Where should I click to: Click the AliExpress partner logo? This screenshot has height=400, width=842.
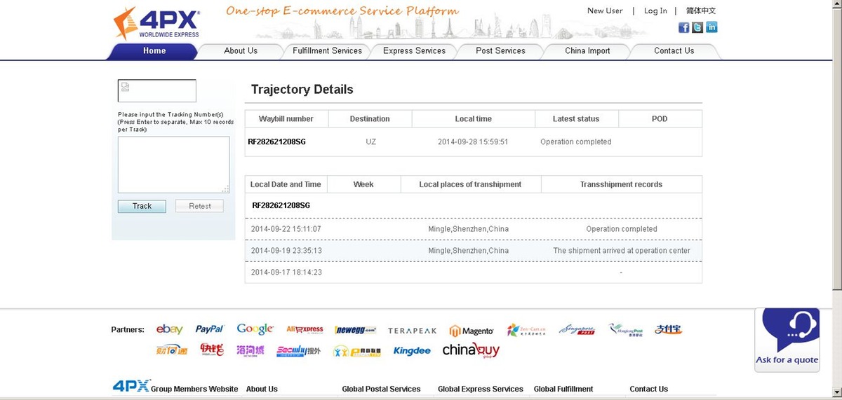[305, 329]
